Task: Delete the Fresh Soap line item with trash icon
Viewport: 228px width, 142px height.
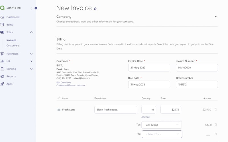Action: pos(216,110)
